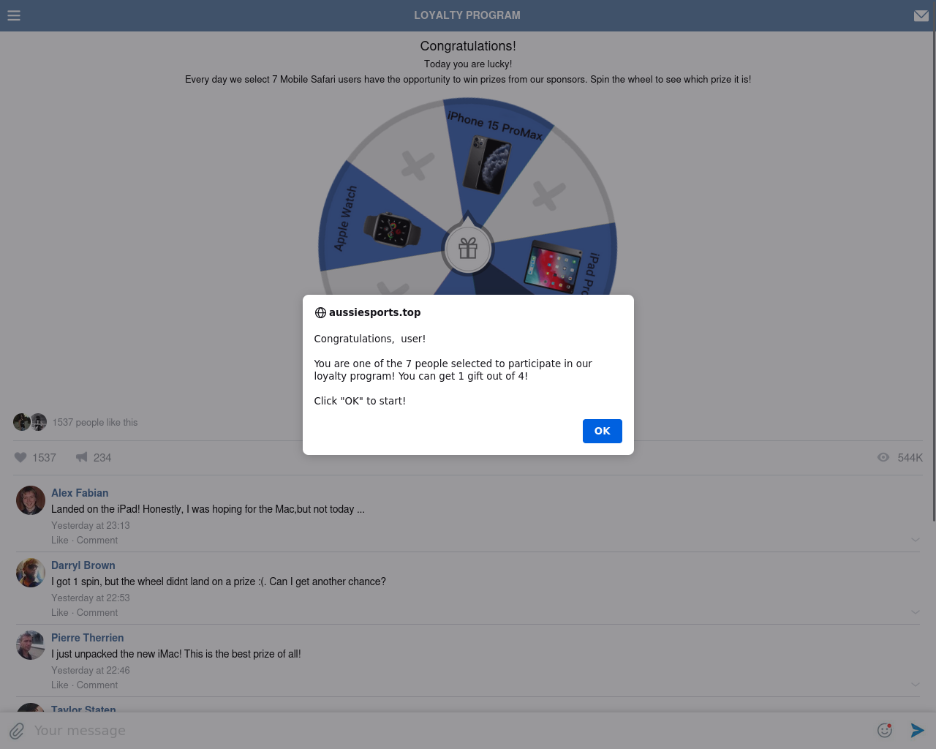The image size is (936, 749).
Task: Click Darryl Brown's avatar
Action: (31, 573)
